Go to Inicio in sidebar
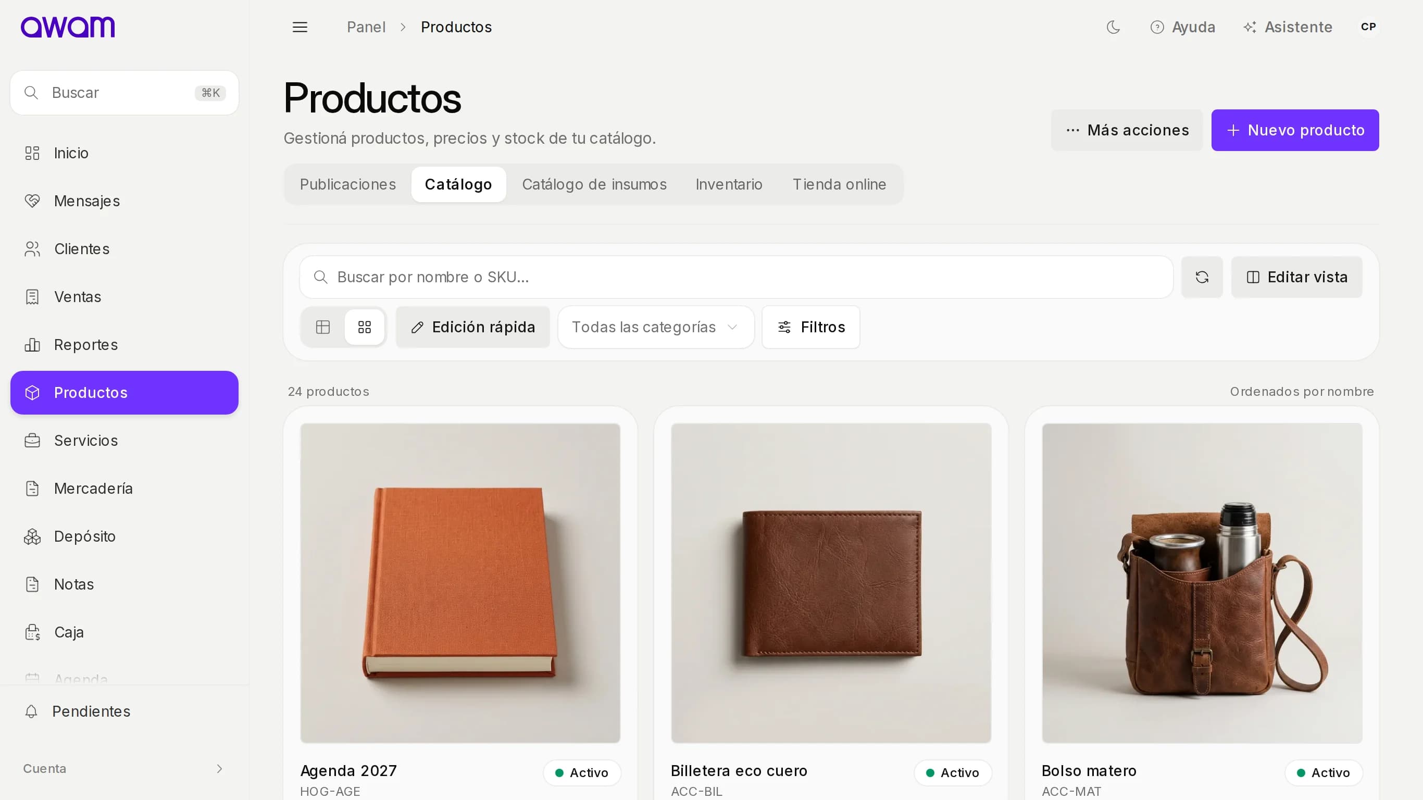The image size is (1423, 800). coord(124,153)
